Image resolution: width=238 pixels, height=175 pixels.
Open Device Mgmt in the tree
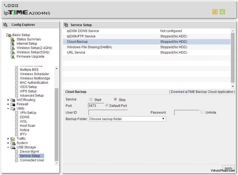point(29,151)
